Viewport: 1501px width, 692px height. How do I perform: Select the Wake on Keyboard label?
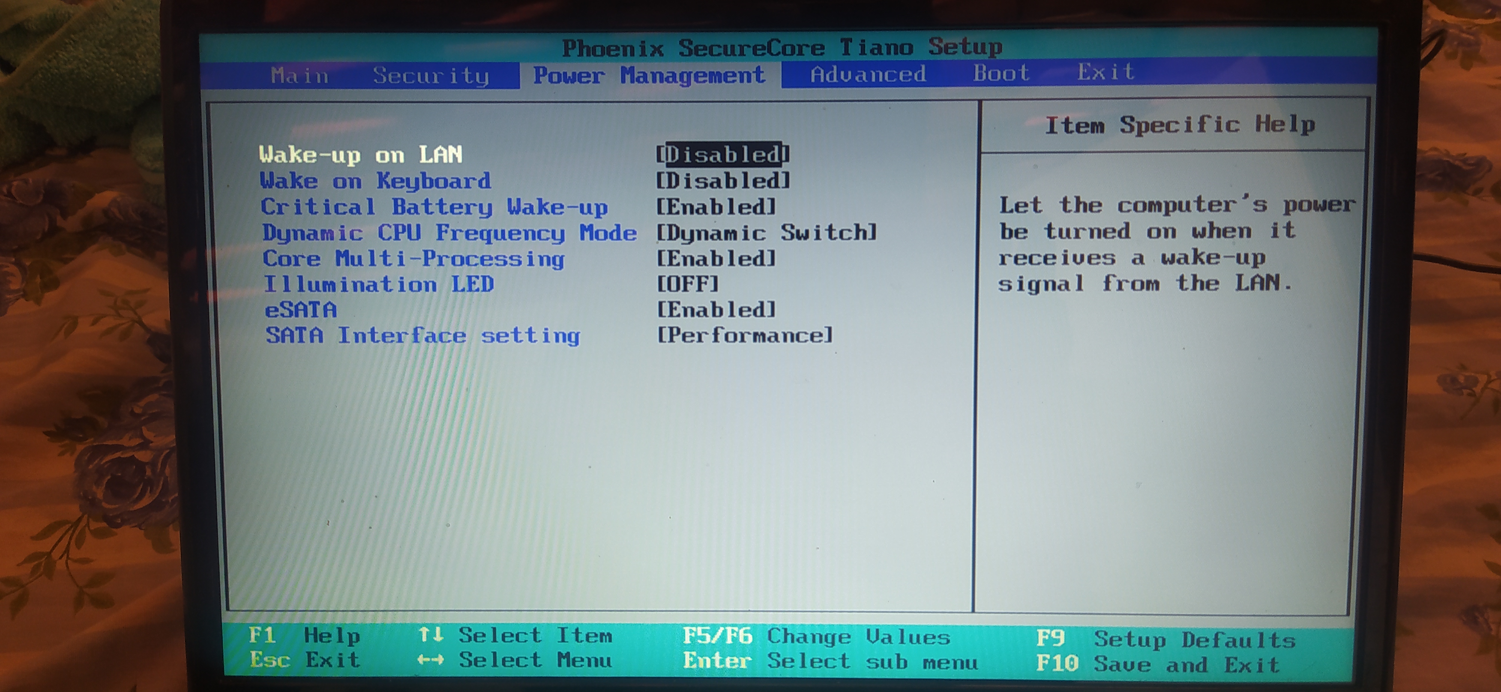375,181
